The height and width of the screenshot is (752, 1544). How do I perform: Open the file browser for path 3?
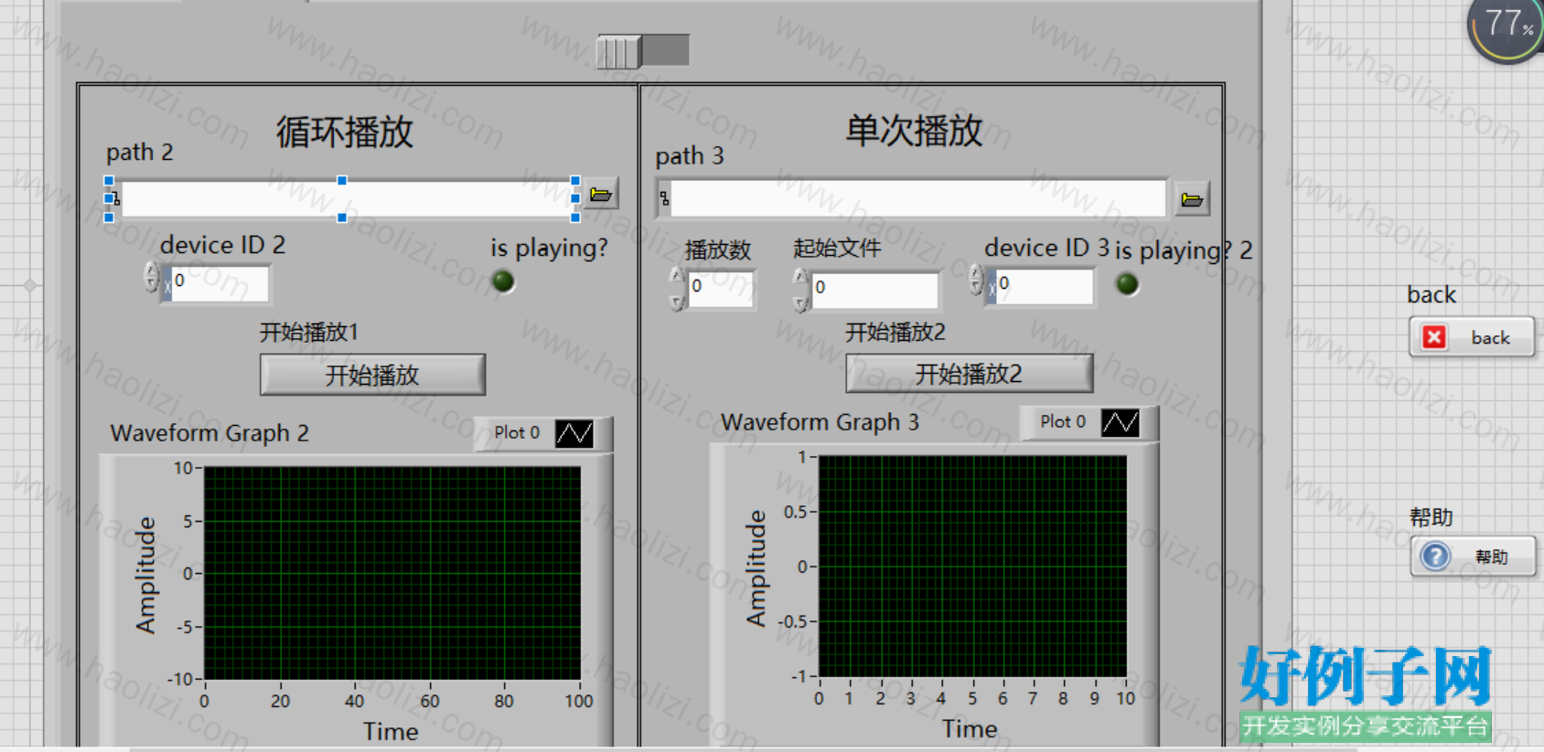click(1192, 199)
